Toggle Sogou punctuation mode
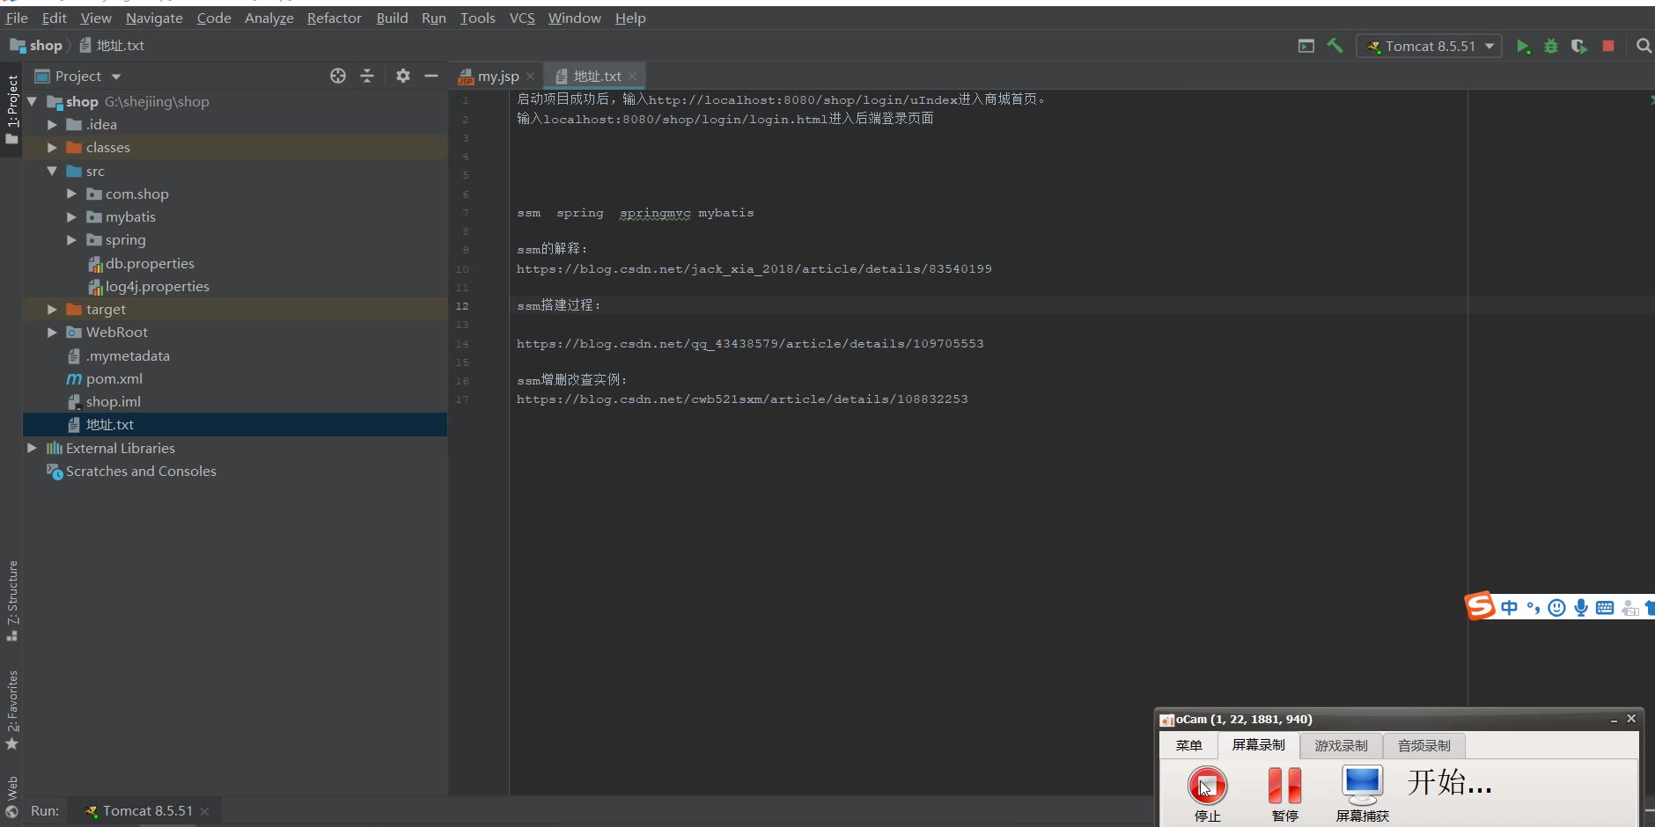1655x827 pixels. 1534,608
